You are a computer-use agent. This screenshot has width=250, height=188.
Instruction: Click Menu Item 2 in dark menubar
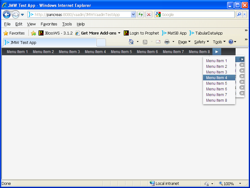click(x=43, y=52)
